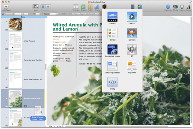Open the zoom level 75% popup
This screenshot has height=129, width=193.
pos(52,126)
